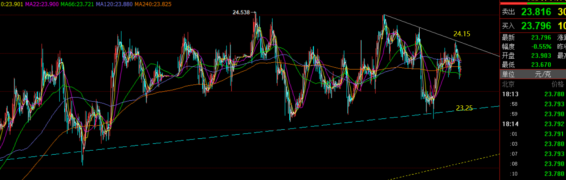Select the white descending trendline
The height and width of the screenshot is (180, 566).
441,35
